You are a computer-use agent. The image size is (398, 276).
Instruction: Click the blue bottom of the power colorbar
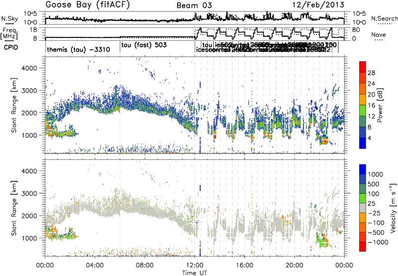click(363, 143)
